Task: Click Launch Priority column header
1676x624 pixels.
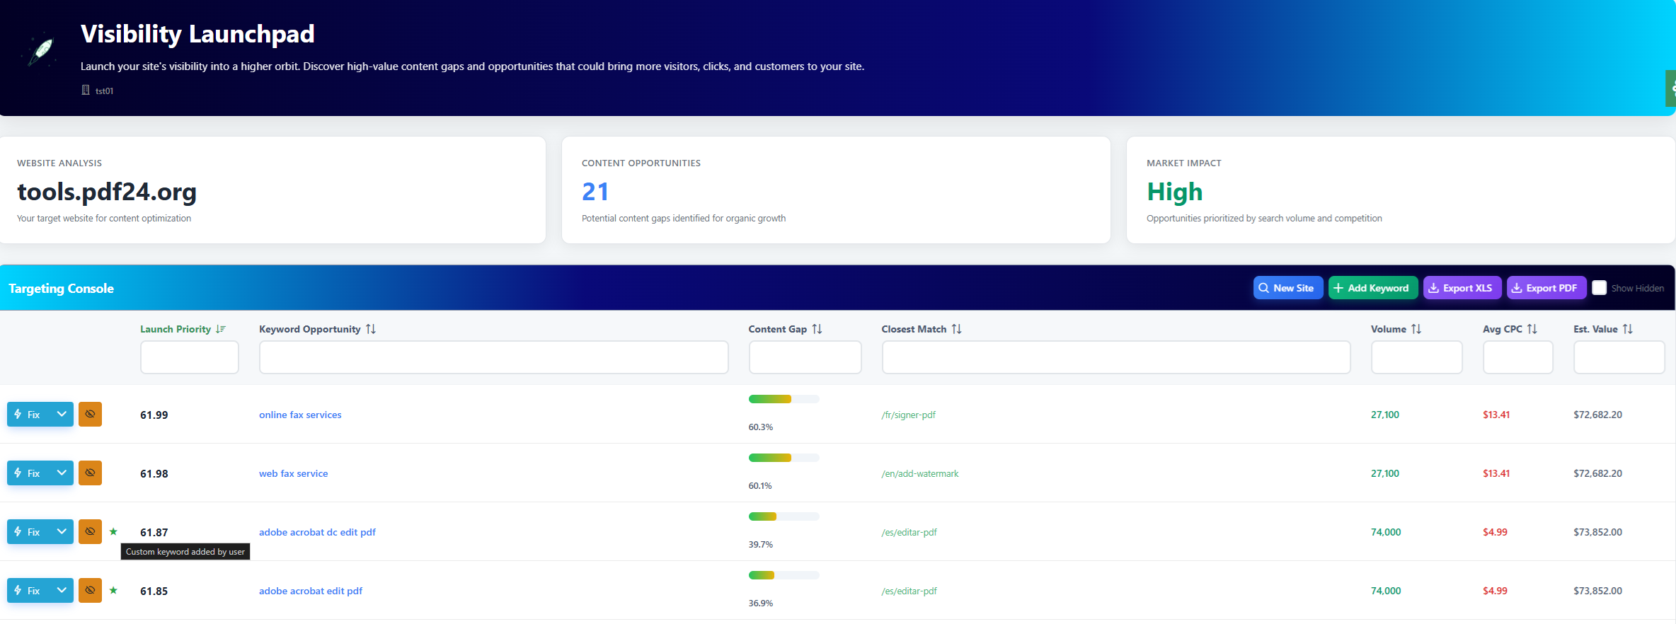Action: pyautogui.click(x=176, y=329)
